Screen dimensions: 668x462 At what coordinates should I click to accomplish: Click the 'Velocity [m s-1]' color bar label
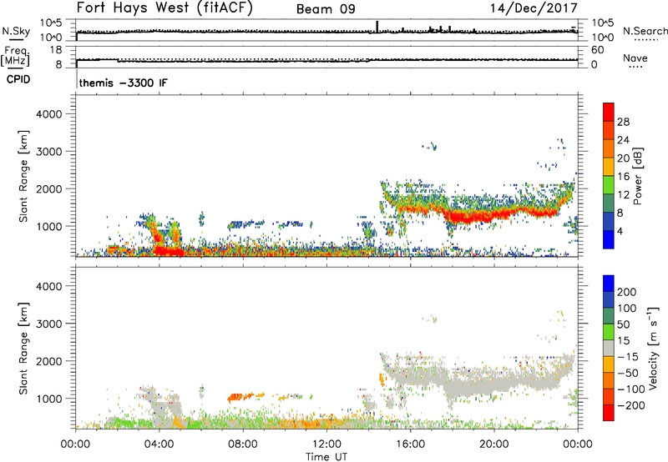(x=653, y=348)
